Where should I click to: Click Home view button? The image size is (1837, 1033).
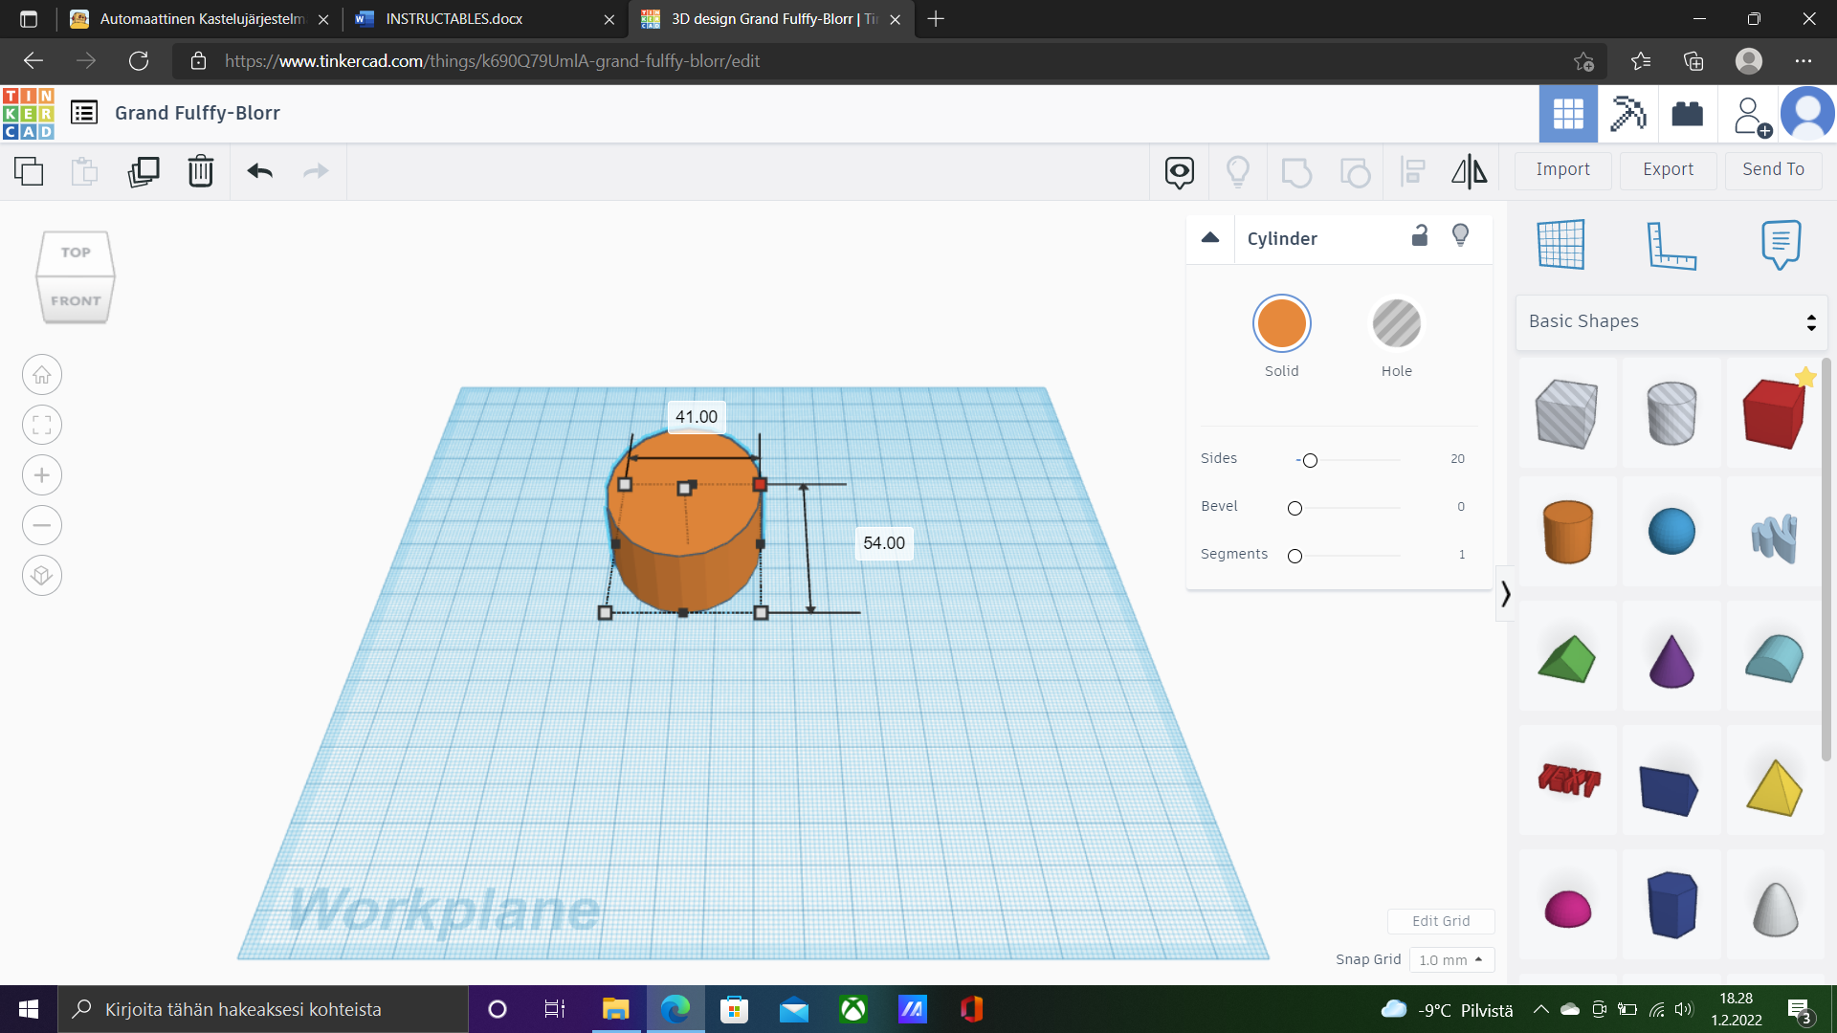tap(42, 375)
